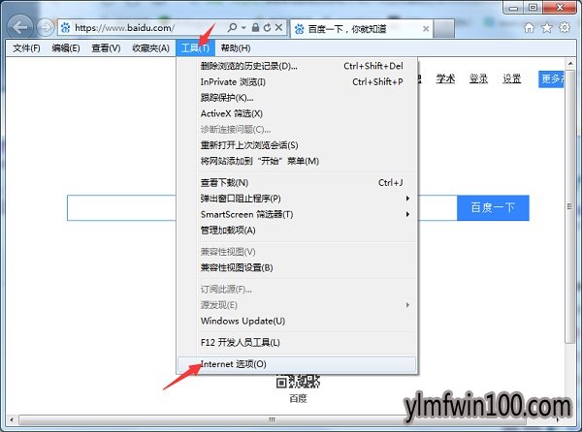This screenshot has height=432, width=582.
Task: Expand 弹出窗口阻止程序(P) submenu
Action: (x=297, y=199)
